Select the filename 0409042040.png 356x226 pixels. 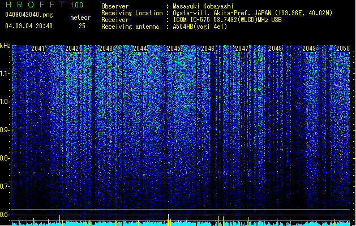pos(29,15)
